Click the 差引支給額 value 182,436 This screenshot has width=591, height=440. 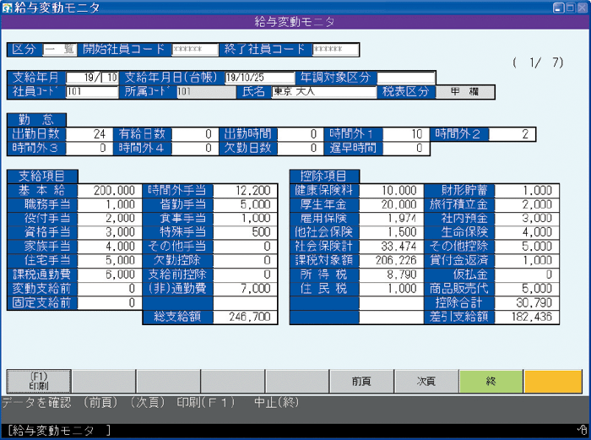pos(523,317)
